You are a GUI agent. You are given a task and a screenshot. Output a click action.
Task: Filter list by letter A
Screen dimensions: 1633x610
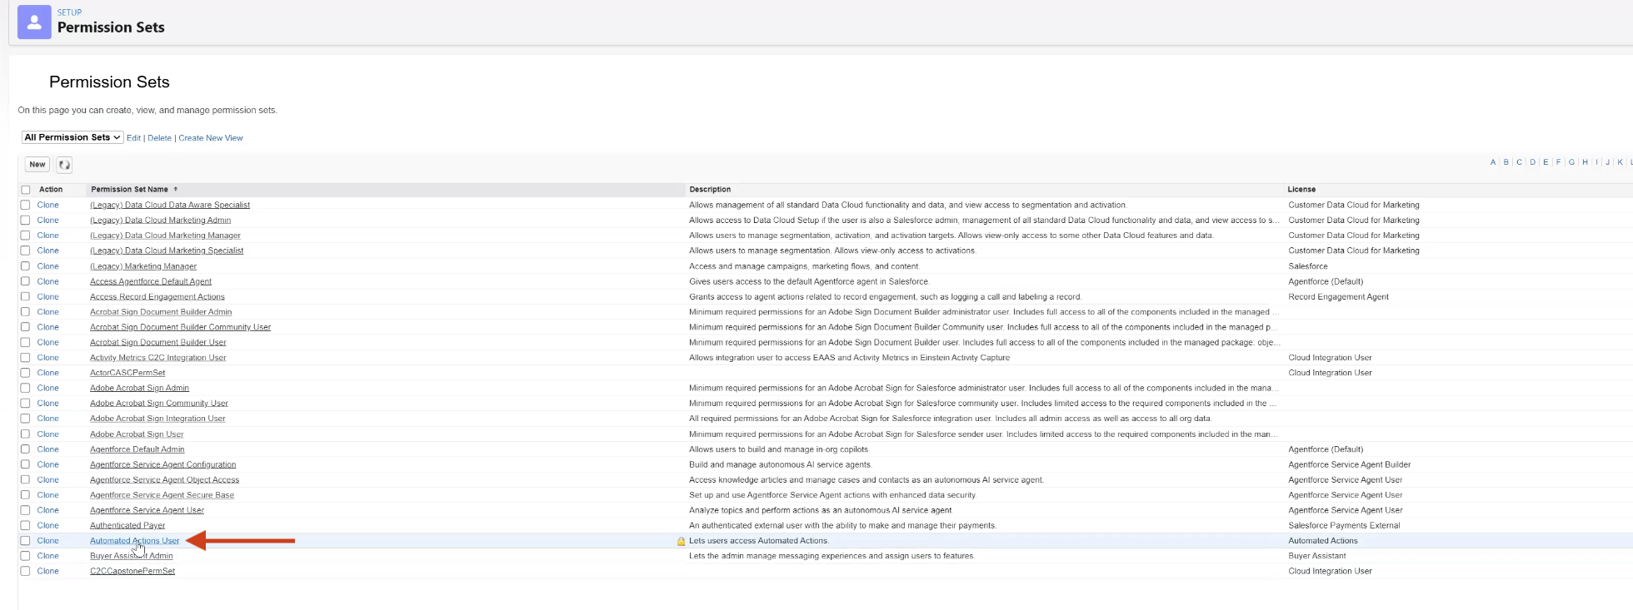(x=1493, y=162)
